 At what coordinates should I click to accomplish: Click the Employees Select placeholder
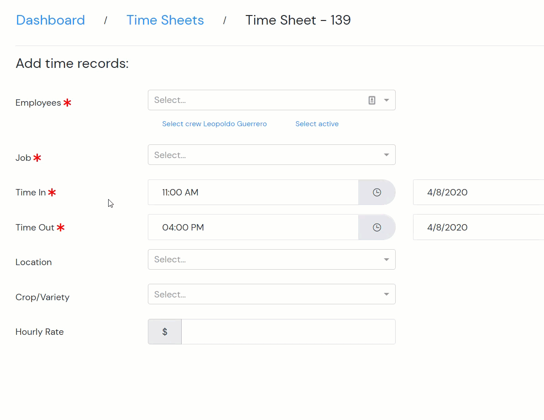click(x=170, y=100)
